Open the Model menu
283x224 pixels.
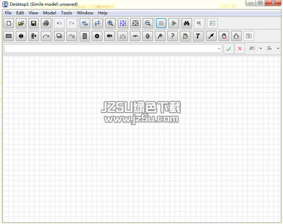49,13
